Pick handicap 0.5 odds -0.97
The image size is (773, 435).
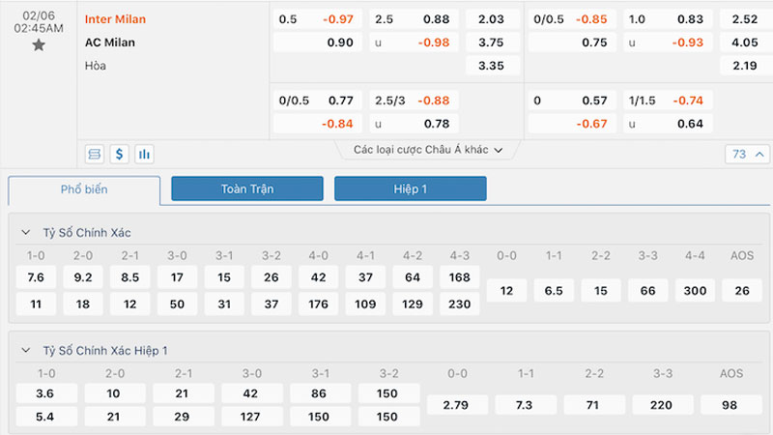click(x=318, y=19)
